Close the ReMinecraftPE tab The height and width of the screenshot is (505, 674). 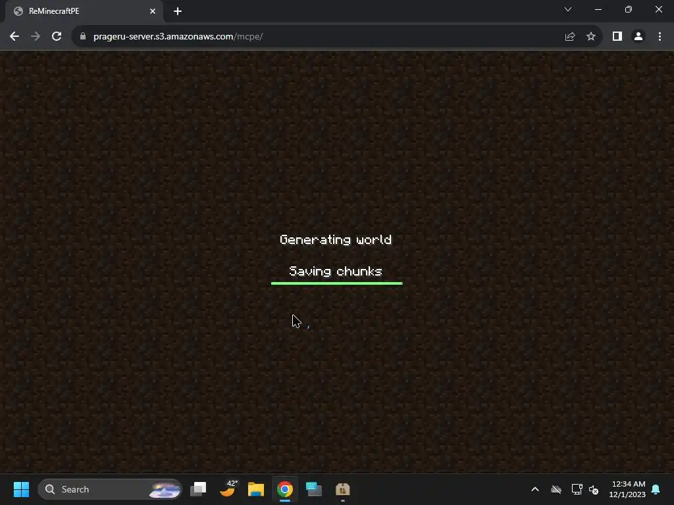[x=153, y=11]
